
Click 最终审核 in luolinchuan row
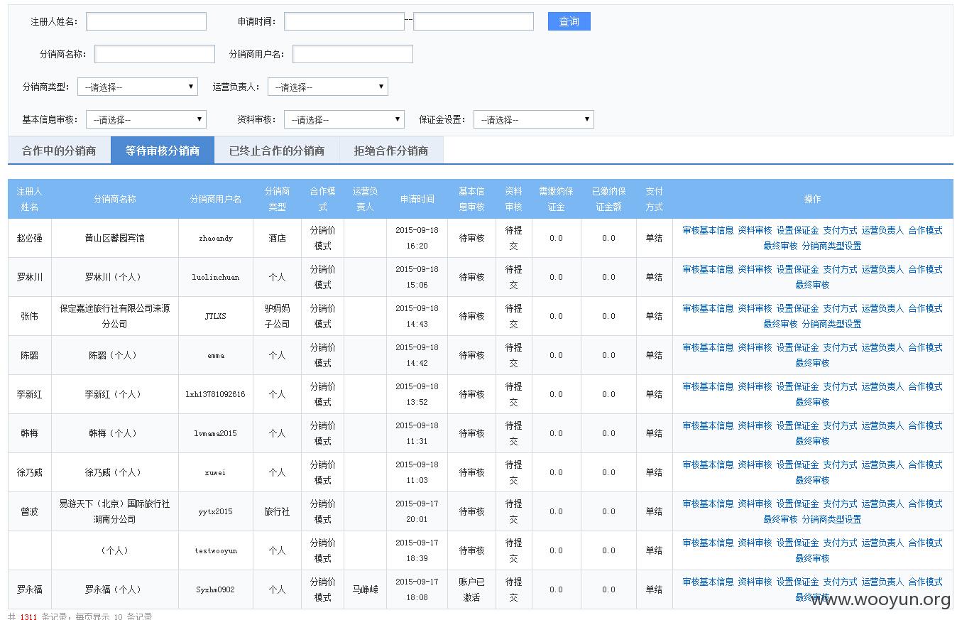[812, 285]
